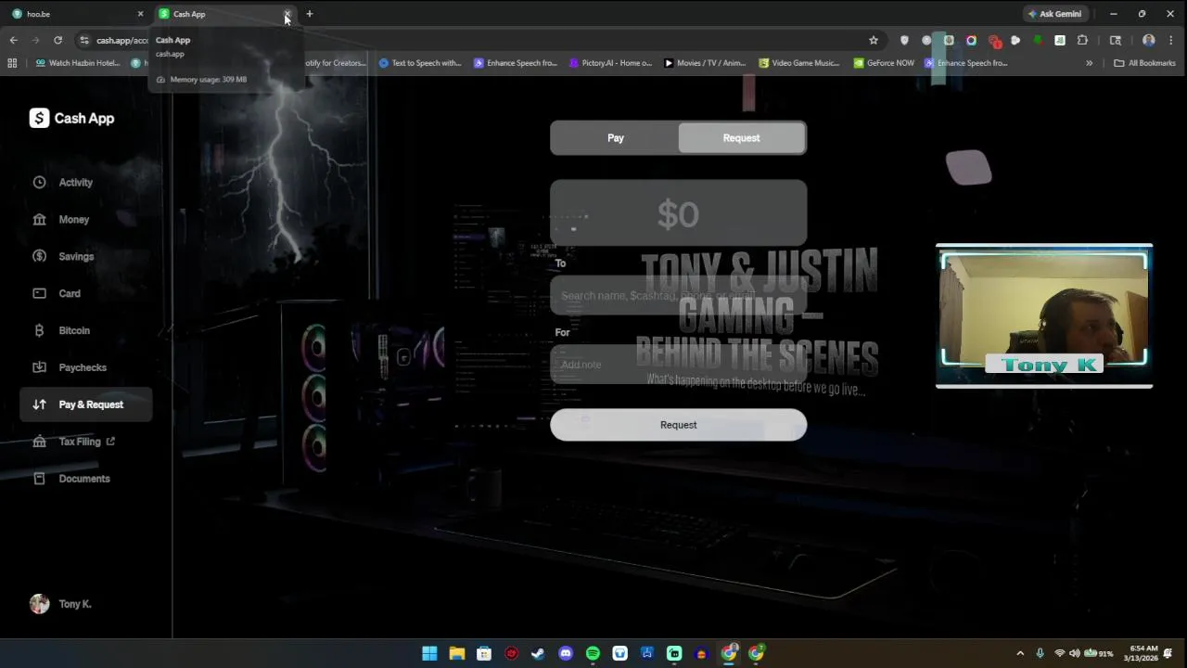Show hidden system tray icons
Screen dimensions: 1187x668
click(1020, 653)
